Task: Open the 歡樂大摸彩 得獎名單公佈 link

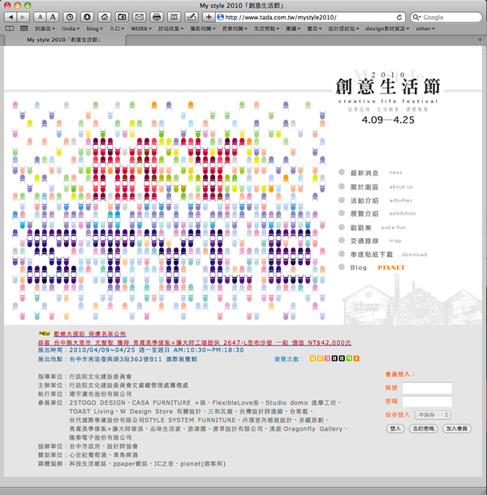Action: click(x=90, y=334)
